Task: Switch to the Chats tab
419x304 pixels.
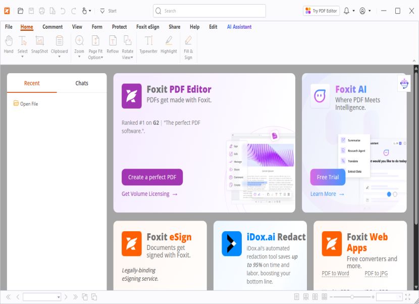Action: [82, 83]
